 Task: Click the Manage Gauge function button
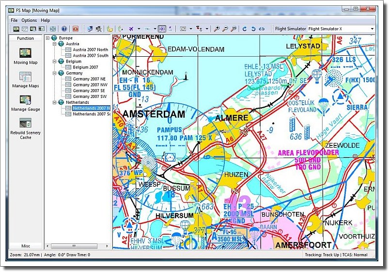click(25, 103)
